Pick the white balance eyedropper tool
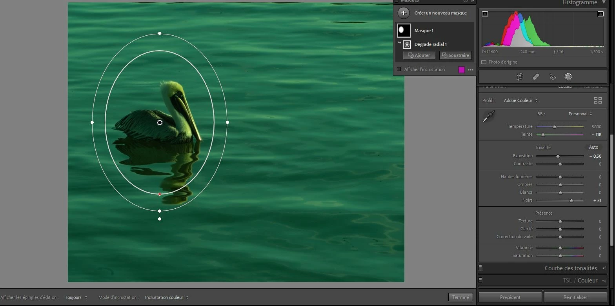This screenshot has width=615, height=306. click(x=489, y=116)
